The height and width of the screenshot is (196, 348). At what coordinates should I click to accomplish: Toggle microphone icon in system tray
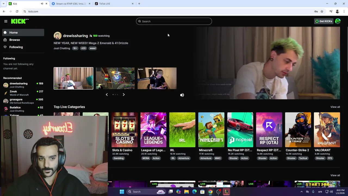(313, 192)
